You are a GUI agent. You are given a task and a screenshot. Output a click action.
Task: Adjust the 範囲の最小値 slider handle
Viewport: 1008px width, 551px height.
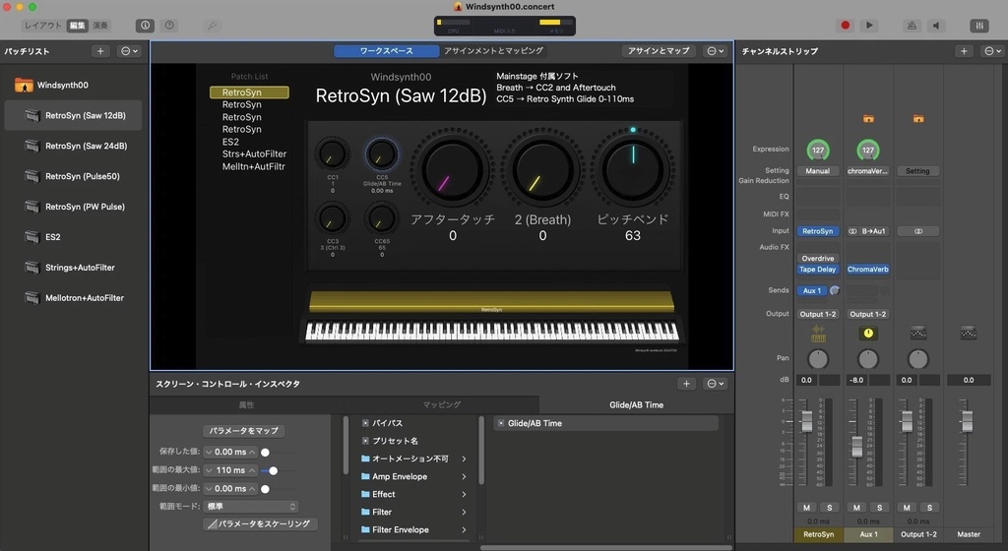(265, 489)
